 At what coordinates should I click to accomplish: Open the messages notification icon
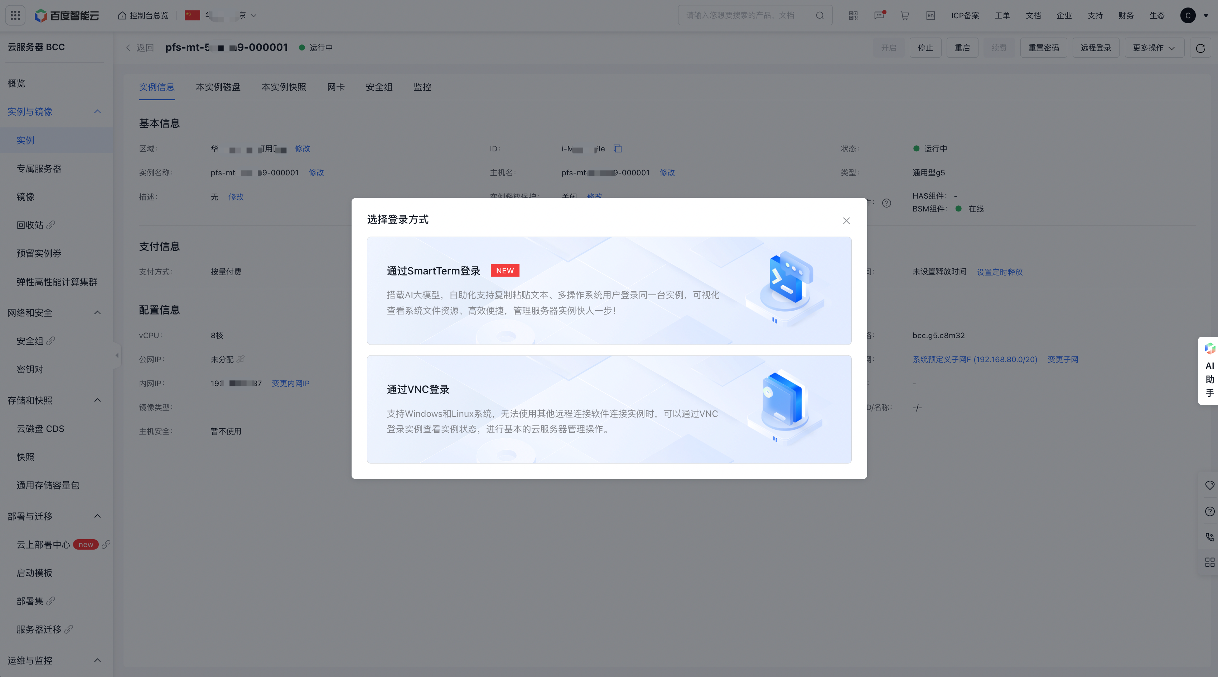pos(879,16)
